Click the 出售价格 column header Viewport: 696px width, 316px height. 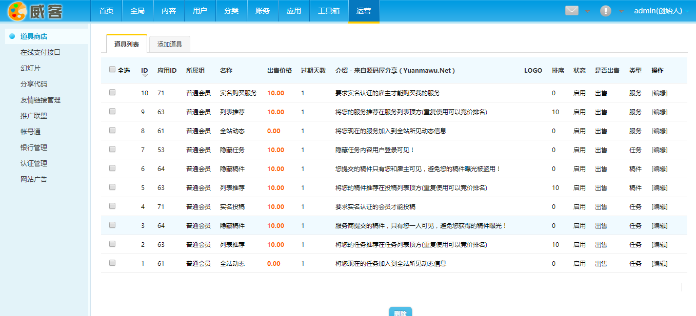tap(280, 70)
